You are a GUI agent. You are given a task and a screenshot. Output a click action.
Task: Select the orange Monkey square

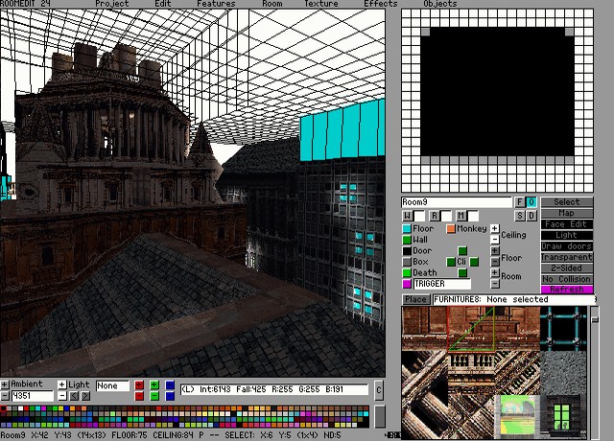point(450,229)
